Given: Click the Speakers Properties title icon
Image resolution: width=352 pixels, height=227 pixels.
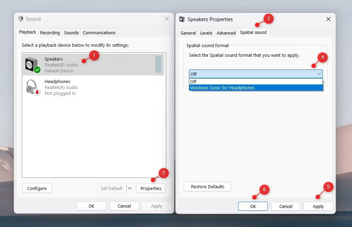Looking at the screenshot, I should 182,19.
